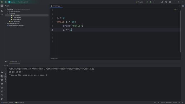Open Version Control git tool window
Viewport: 185px width, 104px height.
(2, 99)
